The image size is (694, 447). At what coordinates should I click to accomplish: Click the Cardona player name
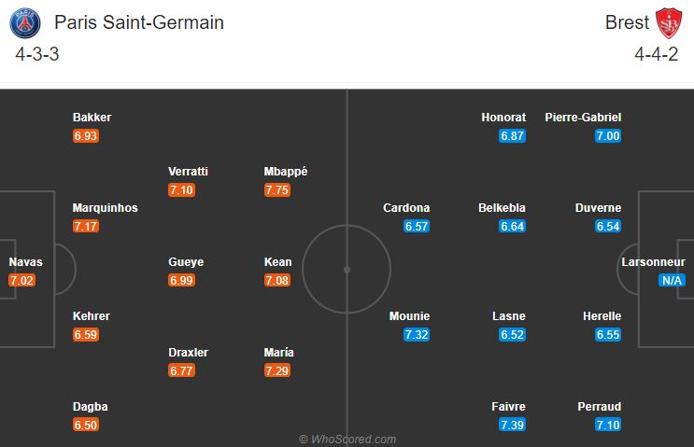pyautogui.click(x=406, y=208)
